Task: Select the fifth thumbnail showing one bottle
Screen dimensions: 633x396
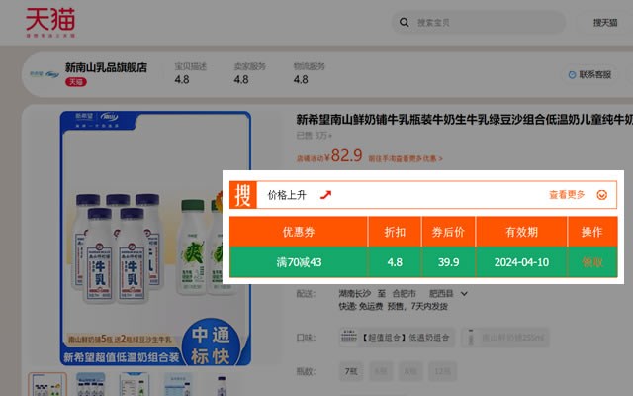Action: (221, 385)
